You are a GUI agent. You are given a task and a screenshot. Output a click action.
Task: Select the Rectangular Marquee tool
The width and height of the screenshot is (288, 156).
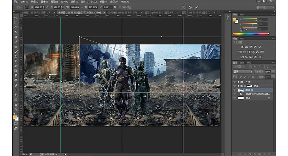tap(16, 23)
